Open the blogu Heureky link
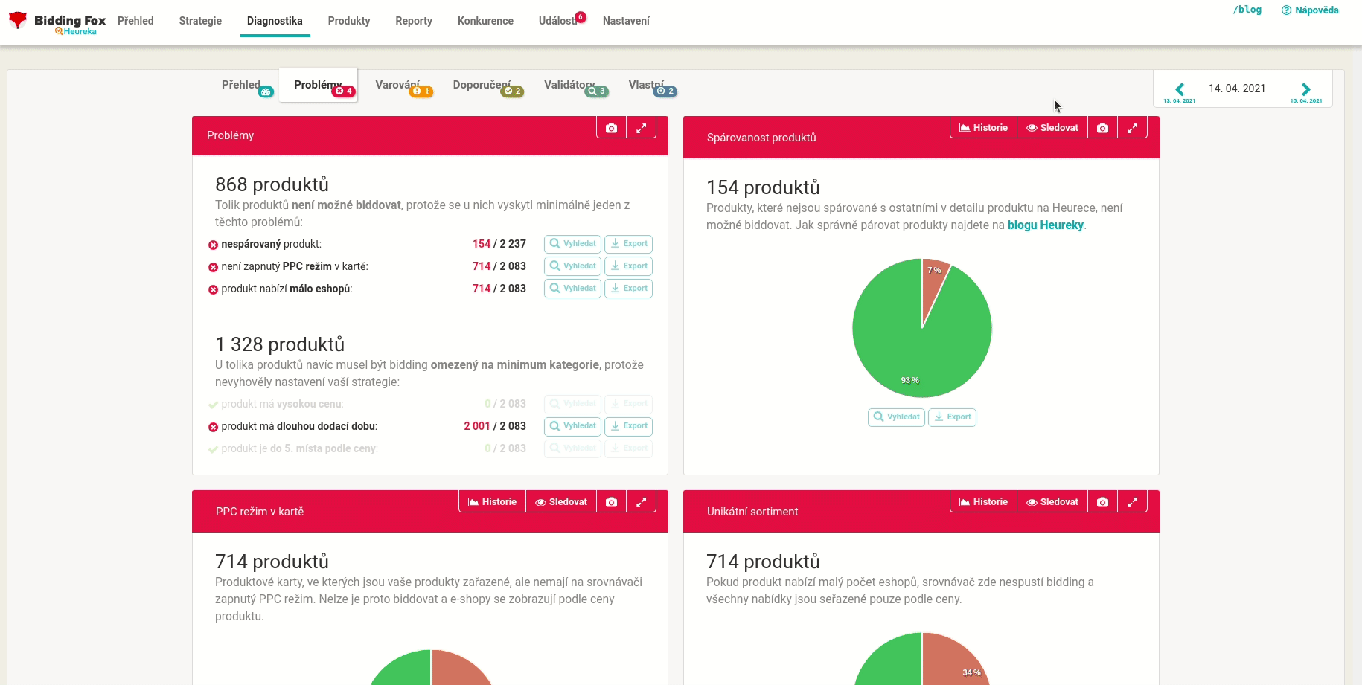The width and height of the screenshot is (1362, 685). click(x=1046, y=225)
